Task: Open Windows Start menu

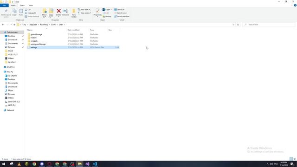Action: pyautogui.click(x=4, y=164)
